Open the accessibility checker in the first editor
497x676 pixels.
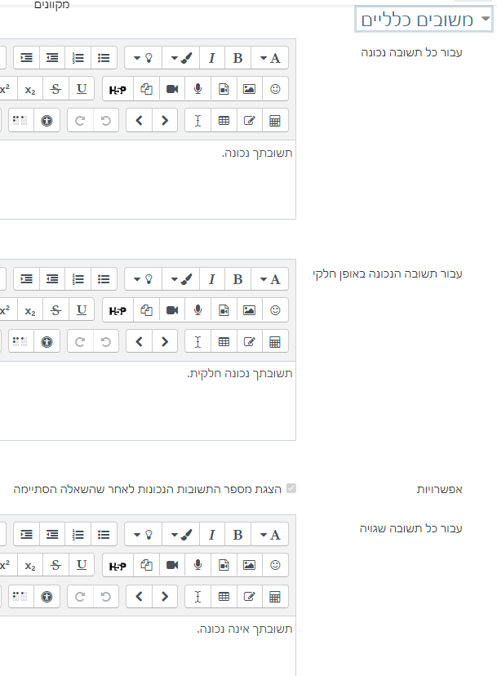pyautogui.click(x=47, y=121)
